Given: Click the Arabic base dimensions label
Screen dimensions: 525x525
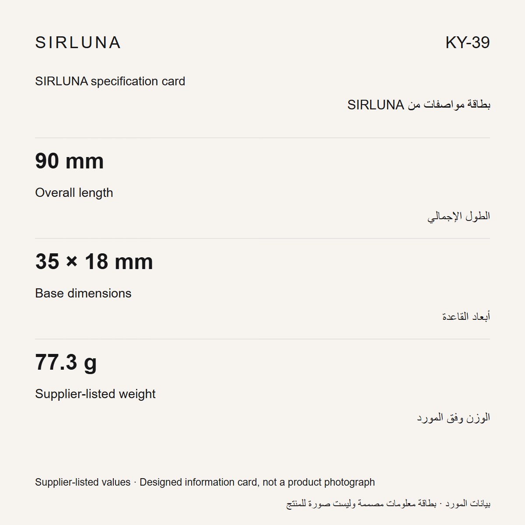Looking at the screenshot, I should coord(466,316).
